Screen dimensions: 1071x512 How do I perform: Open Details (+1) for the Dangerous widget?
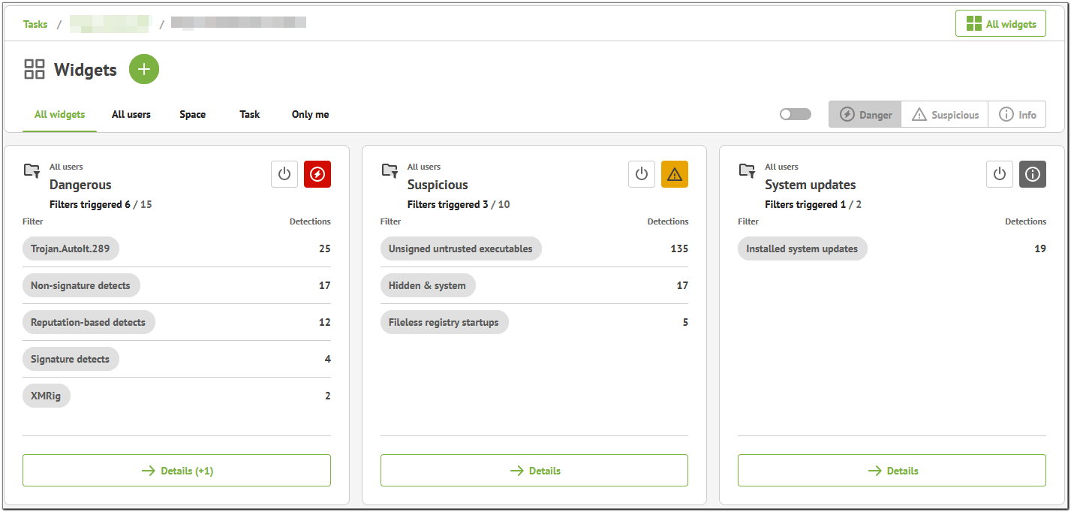pyautogui.click(x=176, y=470)
